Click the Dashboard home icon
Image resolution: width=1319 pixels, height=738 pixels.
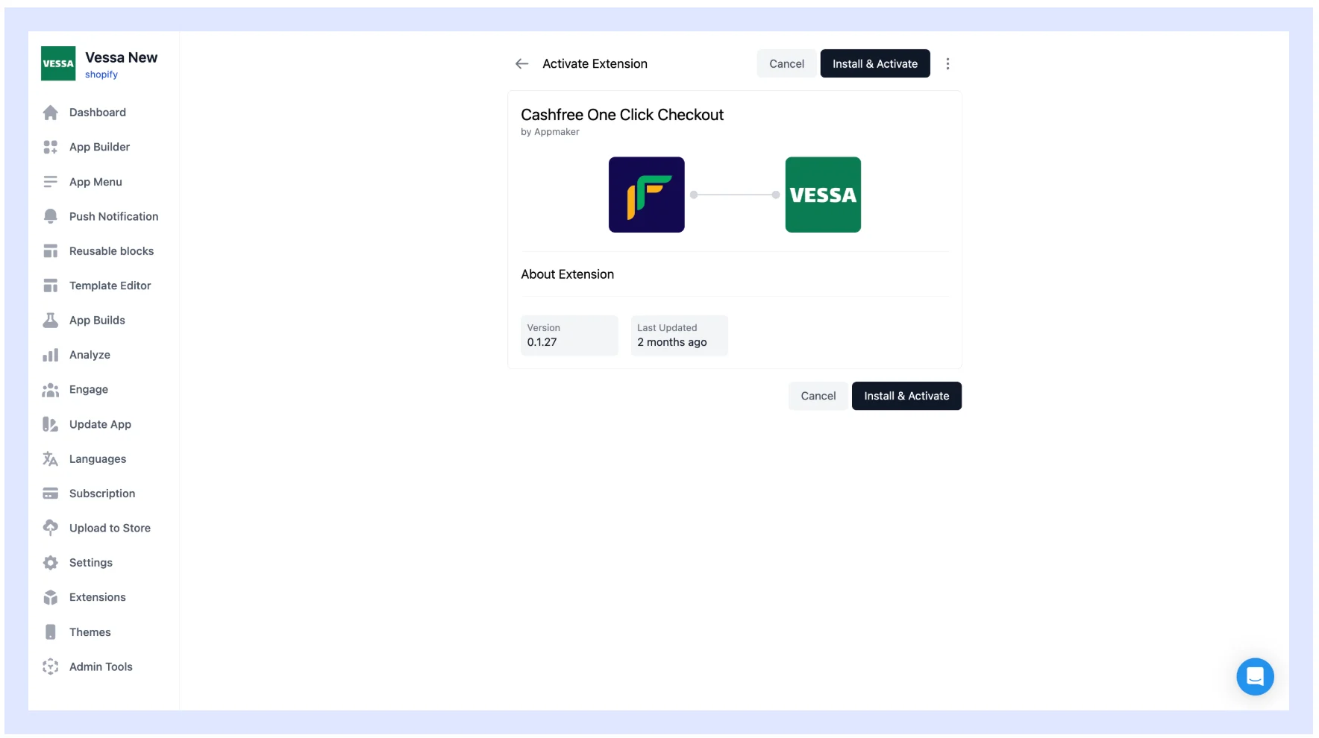(50, 113)
